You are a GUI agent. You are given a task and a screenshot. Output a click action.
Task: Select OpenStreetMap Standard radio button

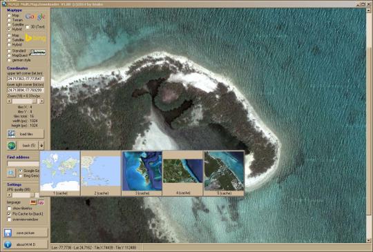click(9, 51)
